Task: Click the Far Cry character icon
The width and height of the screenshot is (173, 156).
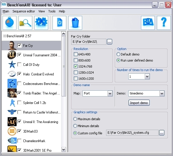Action: tap(12, 45)
